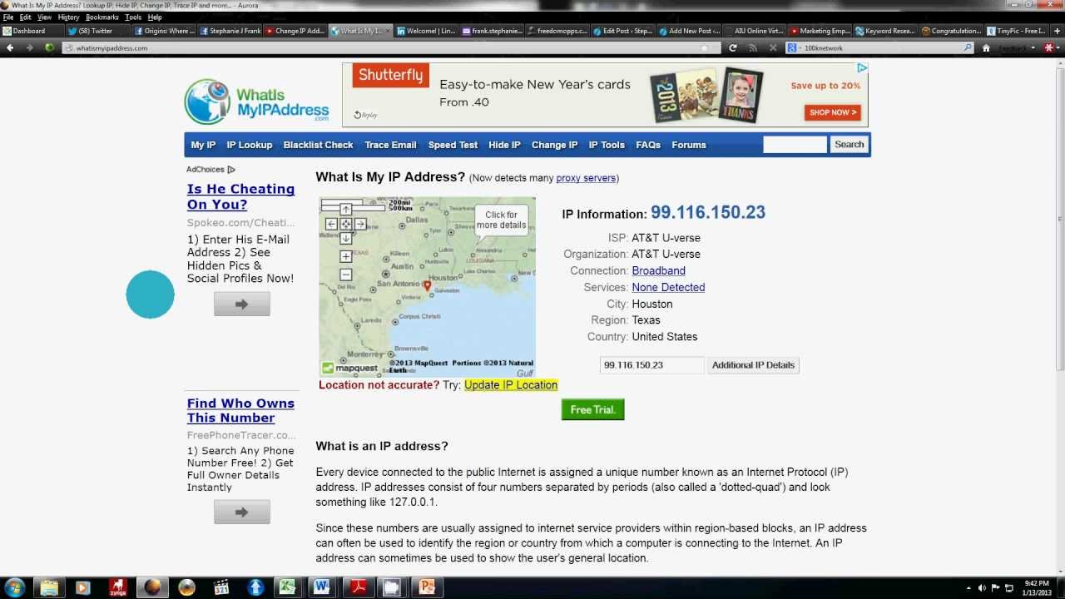
Task: Switch to the Twitter tab
Action: point(97,31)
